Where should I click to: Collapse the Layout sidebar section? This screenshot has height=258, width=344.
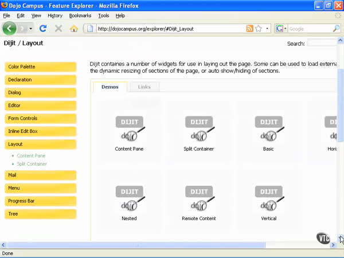click(41, 144)
